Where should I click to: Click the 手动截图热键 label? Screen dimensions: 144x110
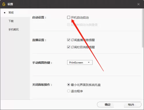pos(42,63)
